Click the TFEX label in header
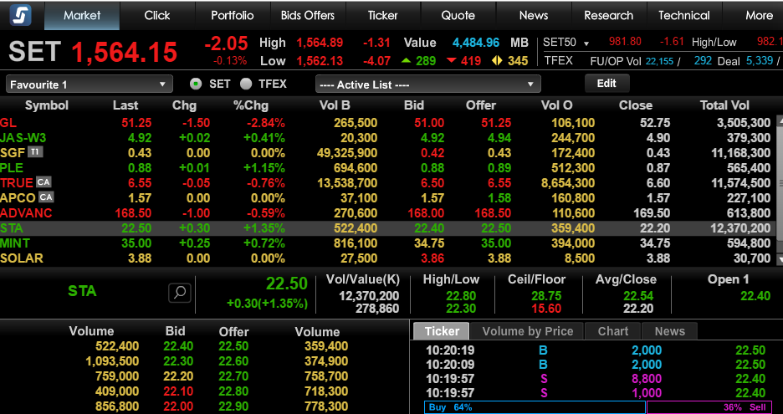This screenshot has height=414, width=783. pos(558,61)
